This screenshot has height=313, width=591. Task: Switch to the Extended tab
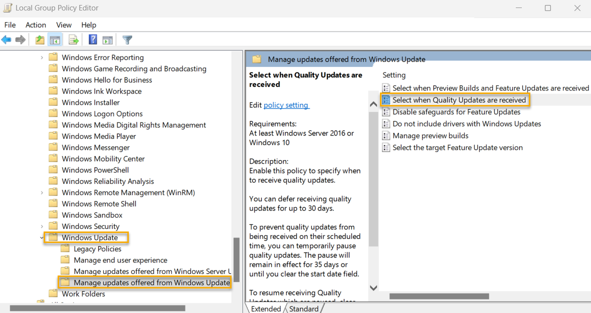point(265,308)
